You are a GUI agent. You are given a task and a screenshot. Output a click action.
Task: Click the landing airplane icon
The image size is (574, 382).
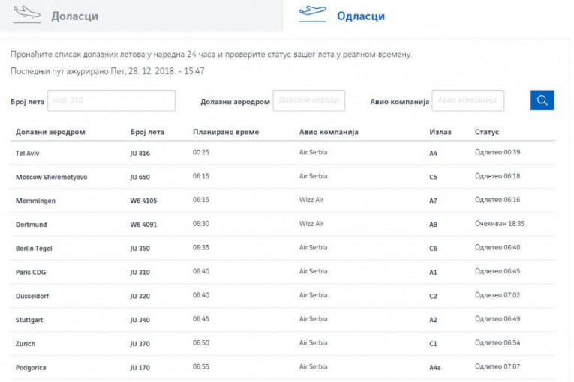click(x=27, y=14)
